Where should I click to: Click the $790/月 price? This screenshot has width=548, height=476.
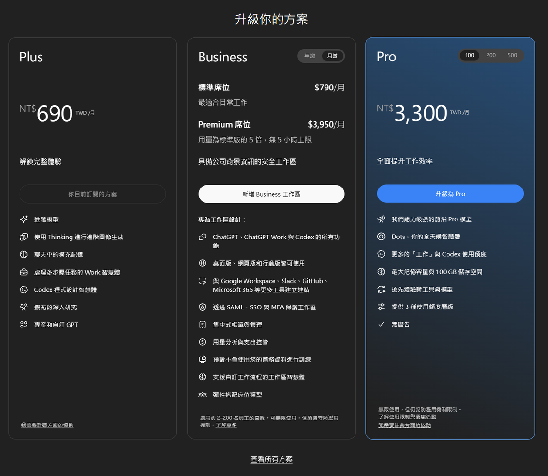329,87
